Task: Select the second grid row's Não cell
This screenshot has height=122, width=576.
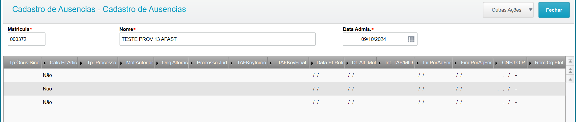Action: 47,89
